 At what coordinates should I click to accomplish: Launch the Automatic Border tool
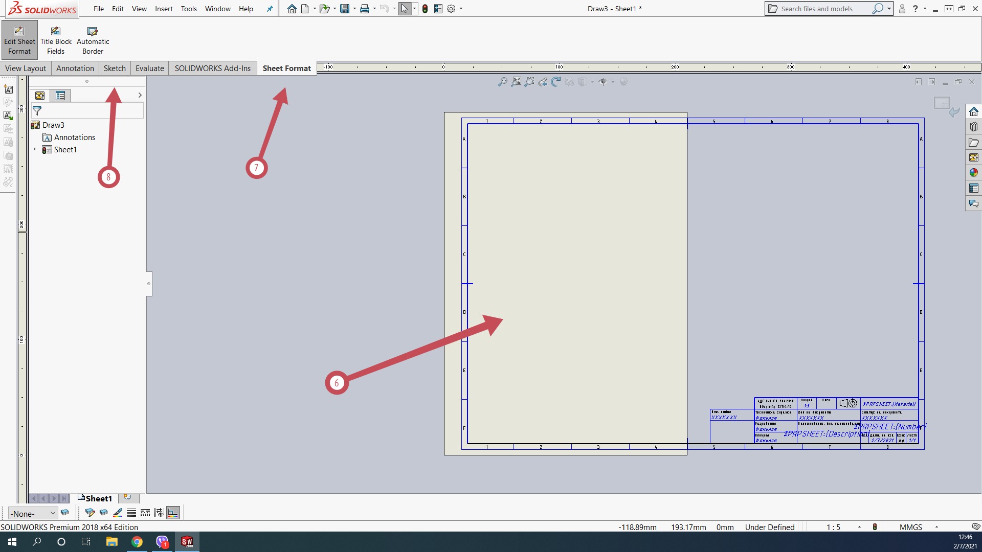click(93, 40)
